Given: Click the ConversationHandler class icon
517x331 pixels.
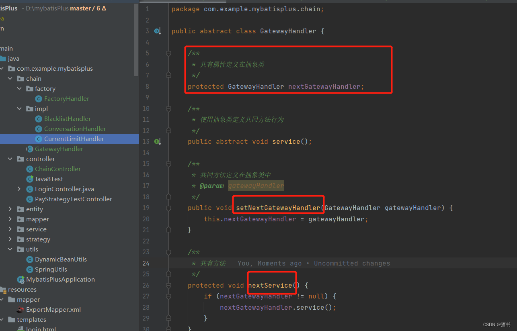Looking at the screenshot, I should (x=39, y=129).
